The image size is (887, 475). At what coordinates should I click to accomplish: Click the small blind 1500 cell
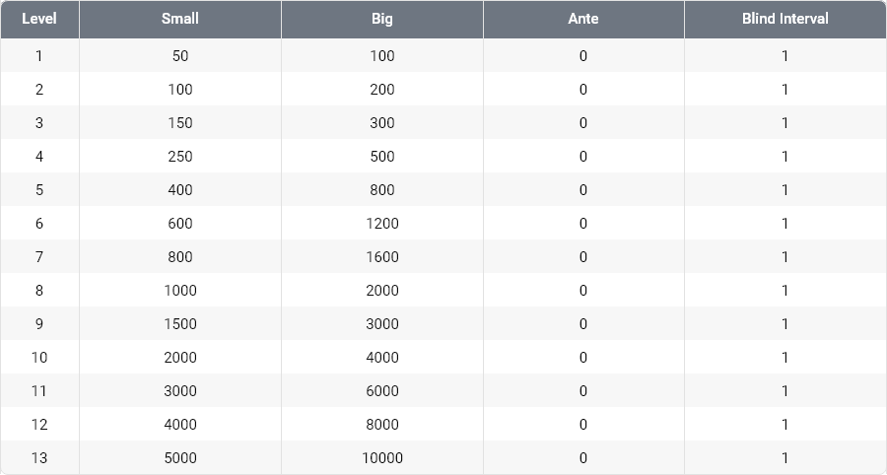pos(180,324)
